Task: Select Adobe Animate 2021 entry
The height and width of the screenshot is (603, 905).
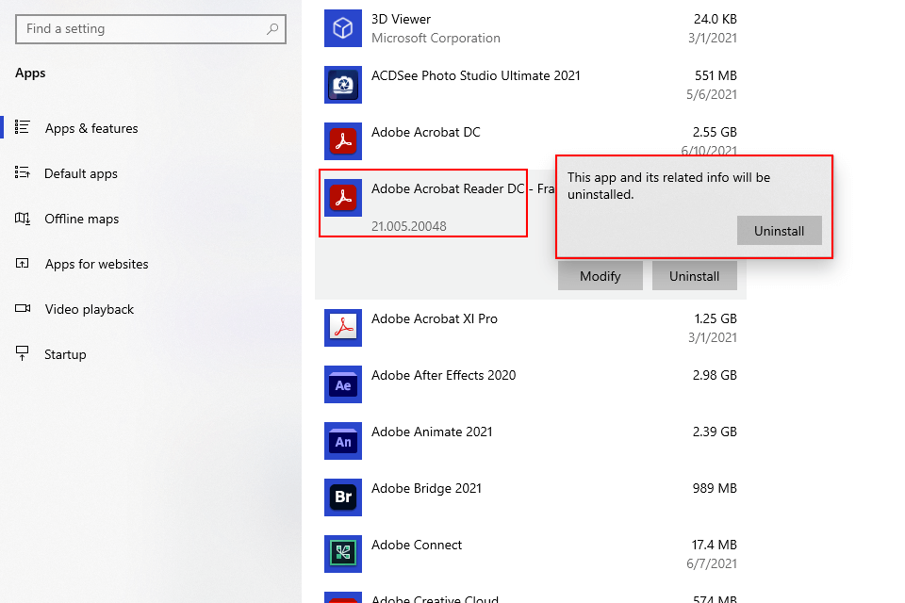Action: tap(432, 432)
